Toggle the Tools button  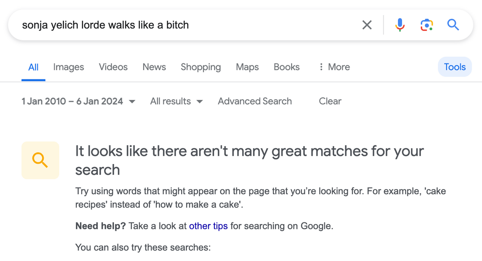click(x=455, y=67)
